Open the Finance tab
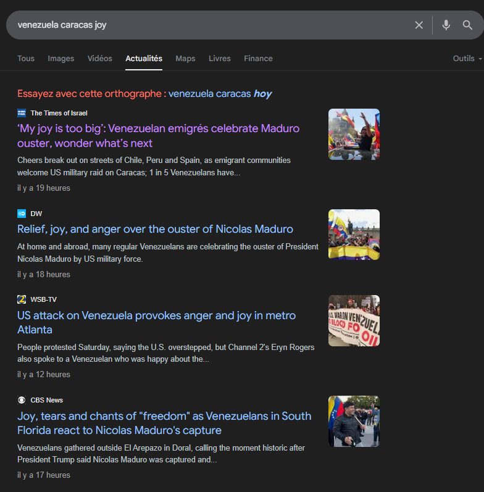Screen dimensions: 484x492 click(x=258, y=59)
